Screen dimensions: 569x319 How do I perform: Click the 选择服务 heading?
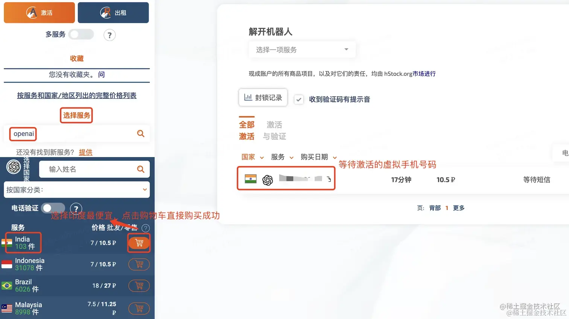(76, 115)
